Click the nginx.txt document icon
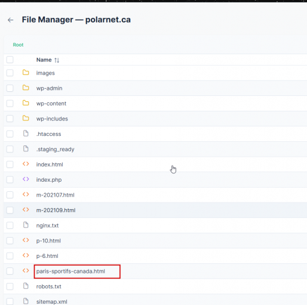 pos(26,225)
